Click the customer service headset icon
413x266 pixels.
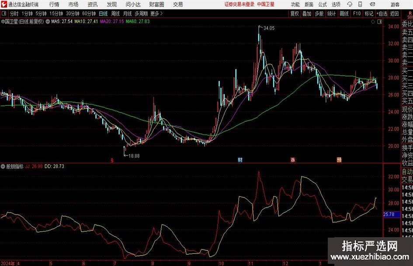coord(350,4)
